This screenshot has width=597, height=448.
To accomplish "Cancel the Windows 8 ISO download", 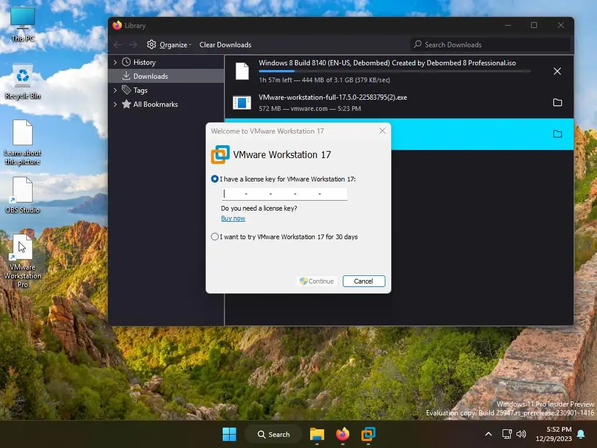I will [557, 71].
